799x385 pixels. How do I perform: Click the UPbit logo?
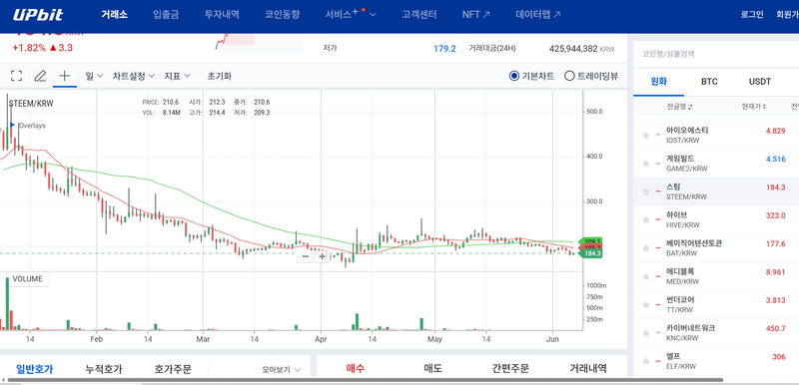38,15
